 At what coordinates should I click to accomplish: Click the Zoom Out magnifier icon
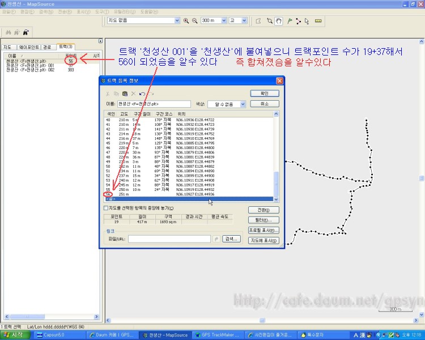pyautogui.click(x=194, y=21)
